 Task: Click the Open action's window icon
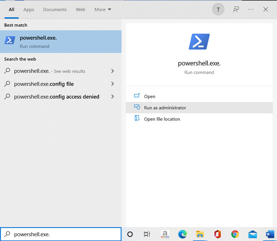coord(137,96)
